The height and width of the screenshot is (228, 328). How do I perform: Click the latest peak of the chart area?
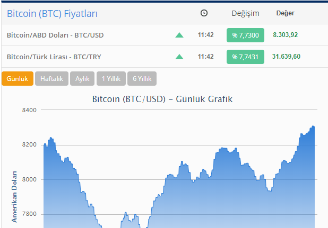tap(313, 126)
